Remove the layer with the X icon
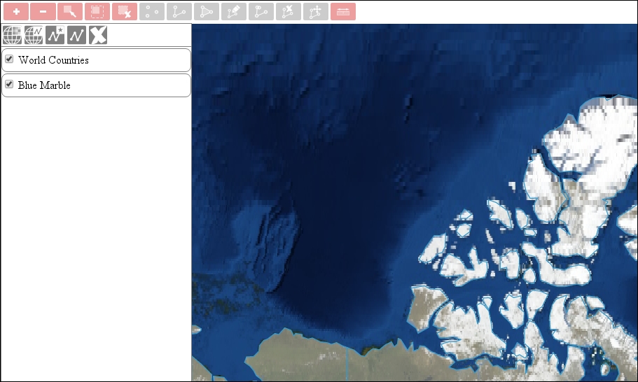 pos(98,35)
